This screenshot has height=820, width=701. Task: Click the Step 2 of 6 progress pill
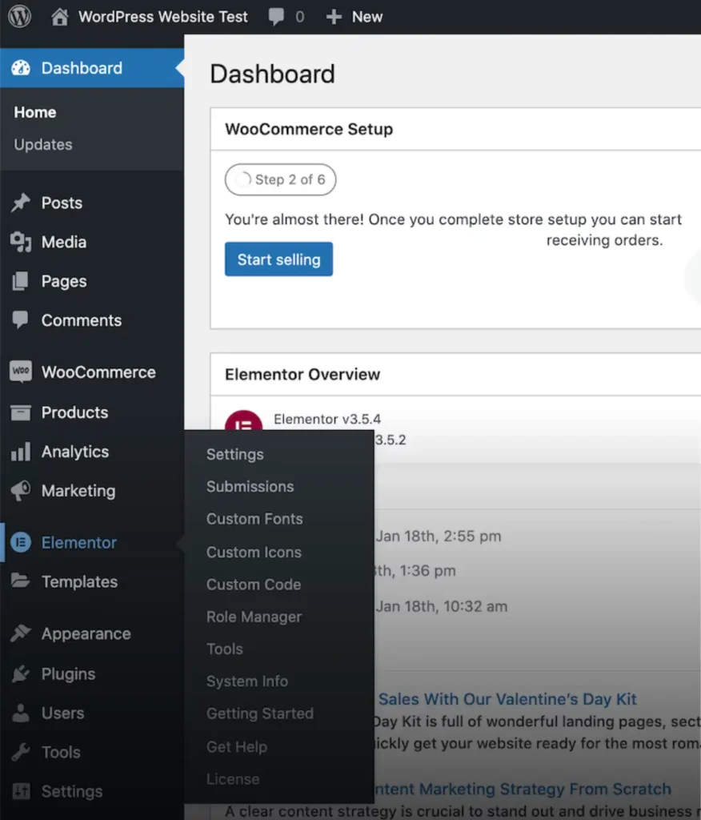[x=280, y=179]
